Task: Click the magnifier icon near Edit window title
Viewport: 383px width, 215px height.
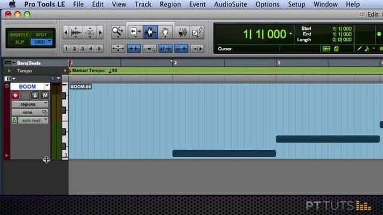Action: pos(361,14)
